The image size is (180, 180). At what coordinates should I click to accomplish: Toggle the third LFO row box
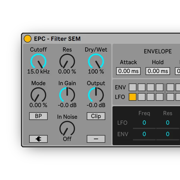151,97
